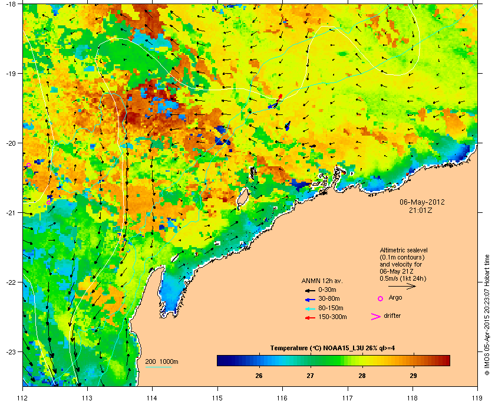The width and height of the screenshot is (495, 401).
Task: Click the colorbar value label 26
Action: [x=259, y=376]
